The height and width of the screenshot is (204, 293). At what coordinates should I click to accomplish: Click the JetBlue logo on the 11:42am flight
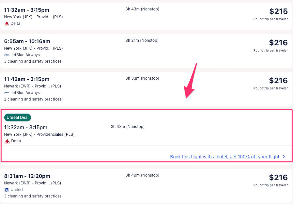7,93
